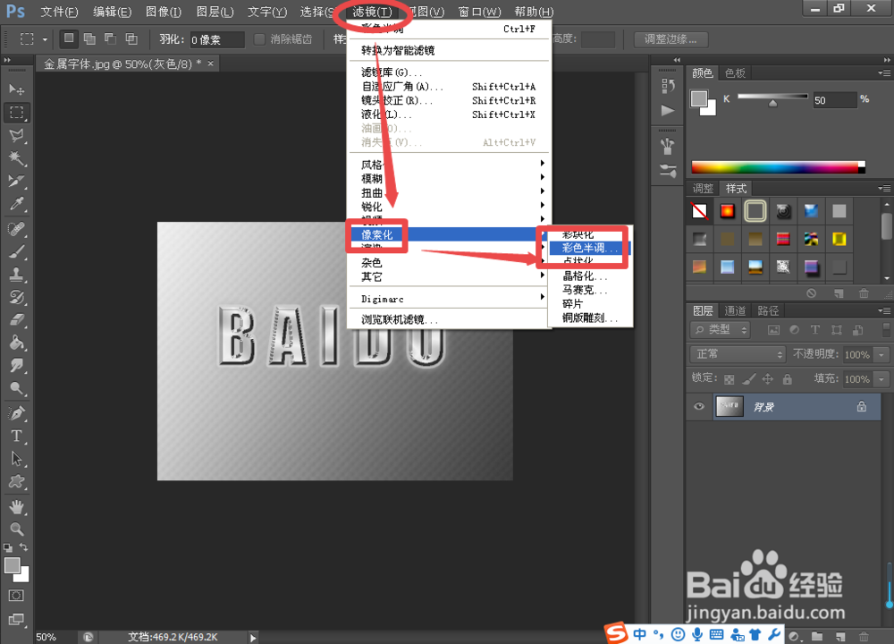
Task: Open the opacity dropdown arrow
Action: (x=882, y=355)
